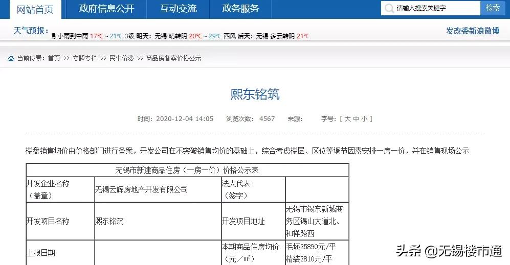Click the cell 开发企业名称（盖章）
This screenshot has height=265, width=510.
[x=60, y=189]
